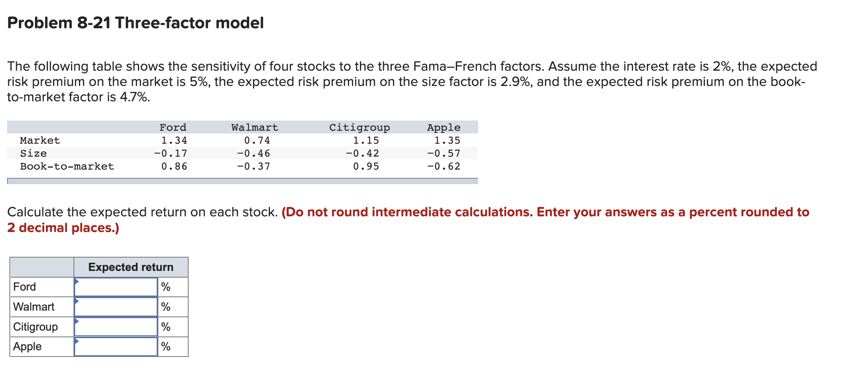Image resolution: width=844 pixels, height=384 pixels.
Task: Select the Walmart column header
Action: click(254, 127)
